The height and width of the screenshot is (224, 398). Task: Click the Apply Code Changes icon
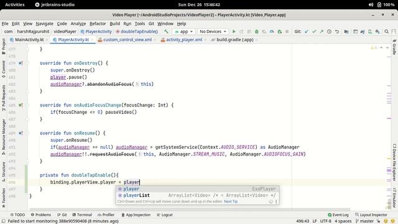point(249,32)
